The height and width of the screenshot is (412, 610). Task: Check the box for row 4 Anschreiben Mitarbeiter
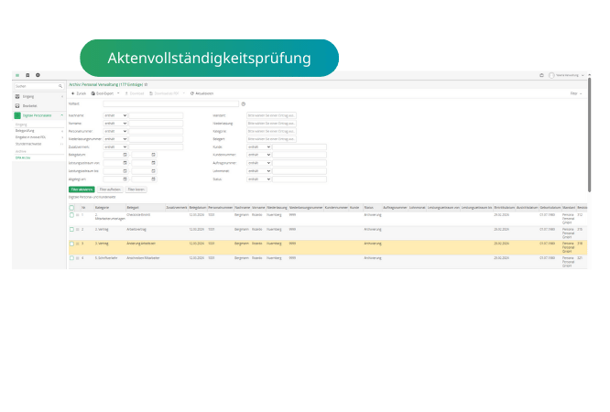click(x=71, y=258)
